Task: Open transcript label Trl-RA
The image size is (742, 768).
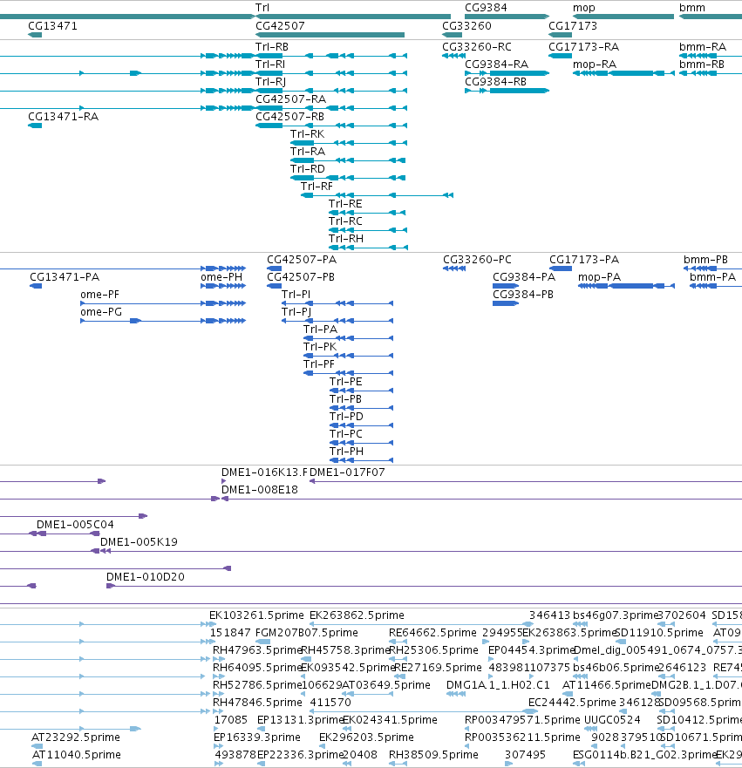Action: tap(308, 152)
